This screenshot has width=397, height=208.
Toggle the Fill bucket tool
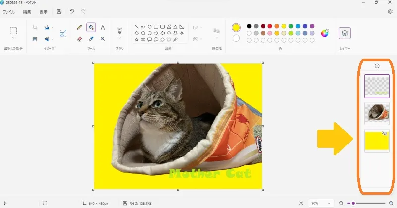pyautogui.click(x=91, y=28)
